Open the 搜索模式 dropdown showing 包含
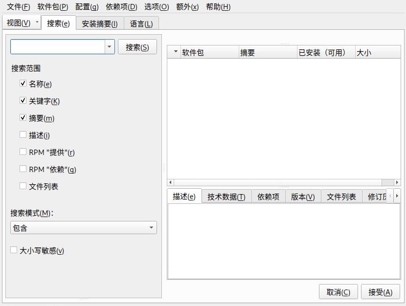 click(83, 228)
